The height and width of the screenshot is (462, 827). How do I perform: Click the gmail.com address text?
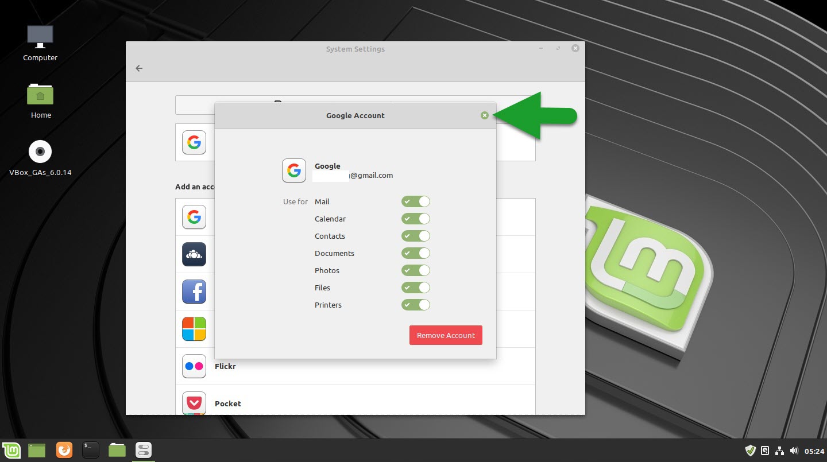372,176
